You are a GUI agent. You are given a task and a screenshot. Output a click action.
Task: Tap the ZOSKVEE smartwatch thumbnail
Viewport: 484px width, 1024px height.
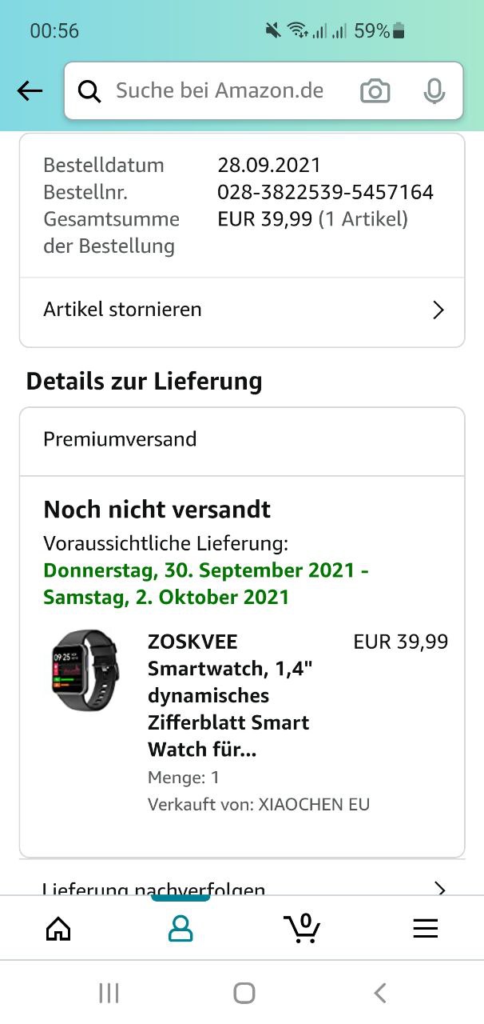click(x=85, y=670)
